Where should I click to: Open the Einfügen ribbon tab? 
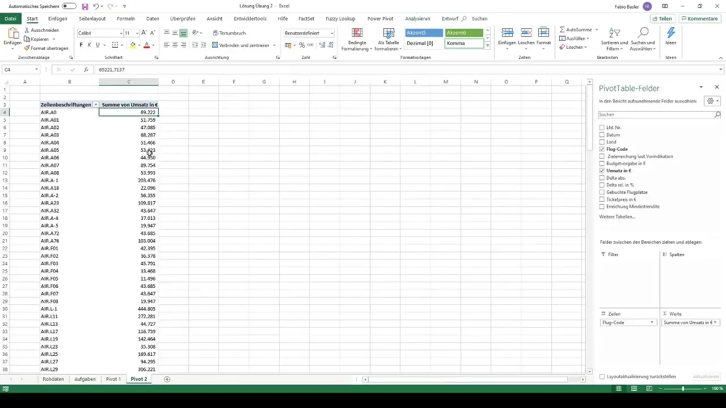pyautogui.click(x=58, y=19)
